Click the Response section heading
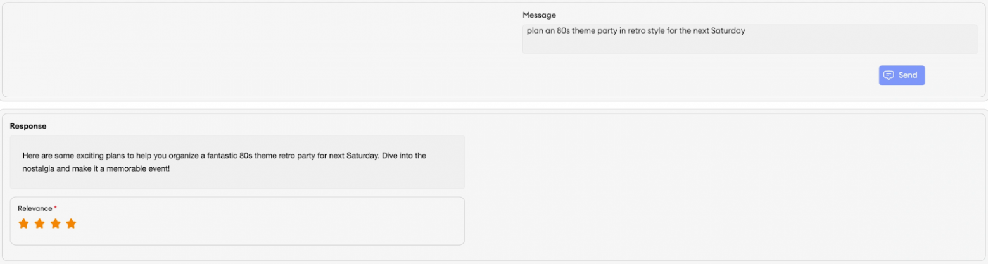 (x=28, y=126)
